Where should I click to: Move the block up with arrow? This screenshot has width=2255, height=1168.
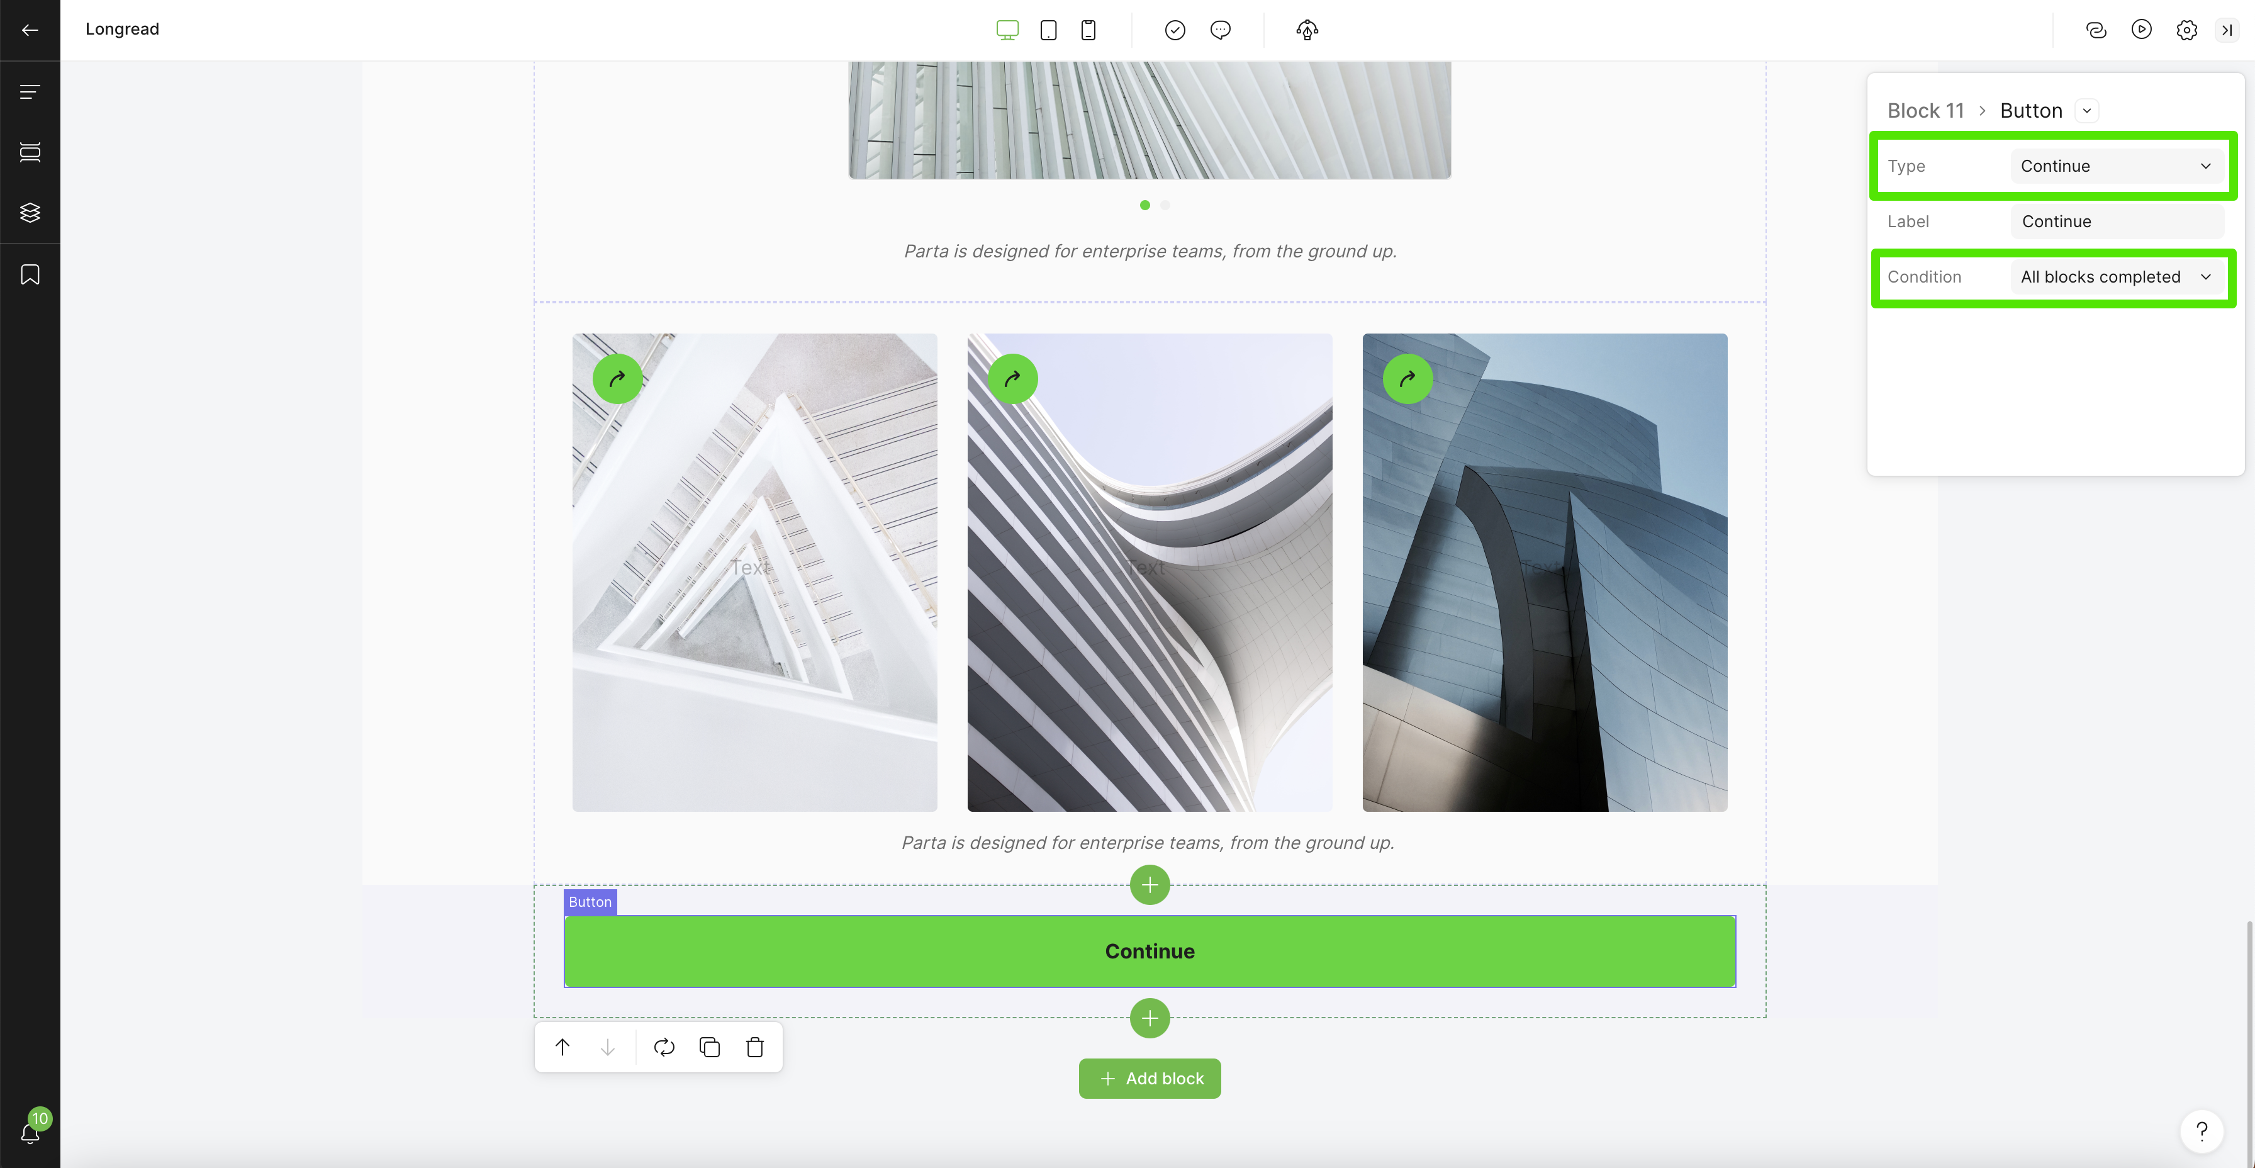(x=562, y=1047)
